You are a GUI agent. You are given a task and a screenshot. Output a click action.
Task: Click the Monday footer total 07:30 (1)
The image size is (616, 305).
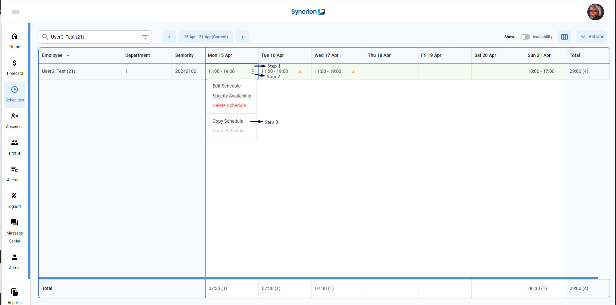click(x=218, y=289)
